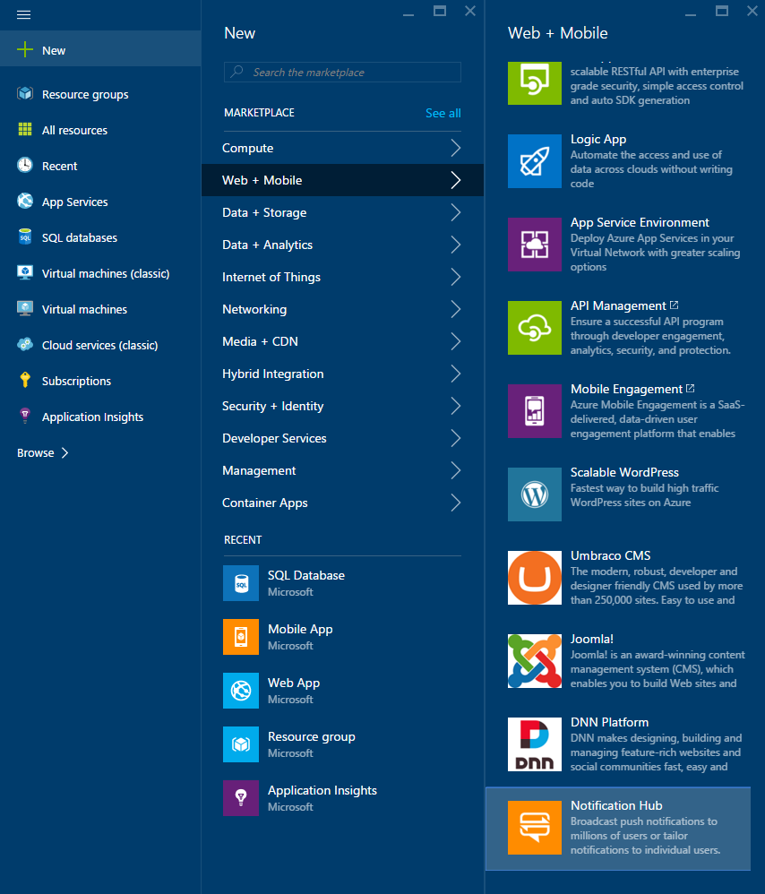
Task: Click the Umbraco CMS title text
Action: tap(611, 555)
